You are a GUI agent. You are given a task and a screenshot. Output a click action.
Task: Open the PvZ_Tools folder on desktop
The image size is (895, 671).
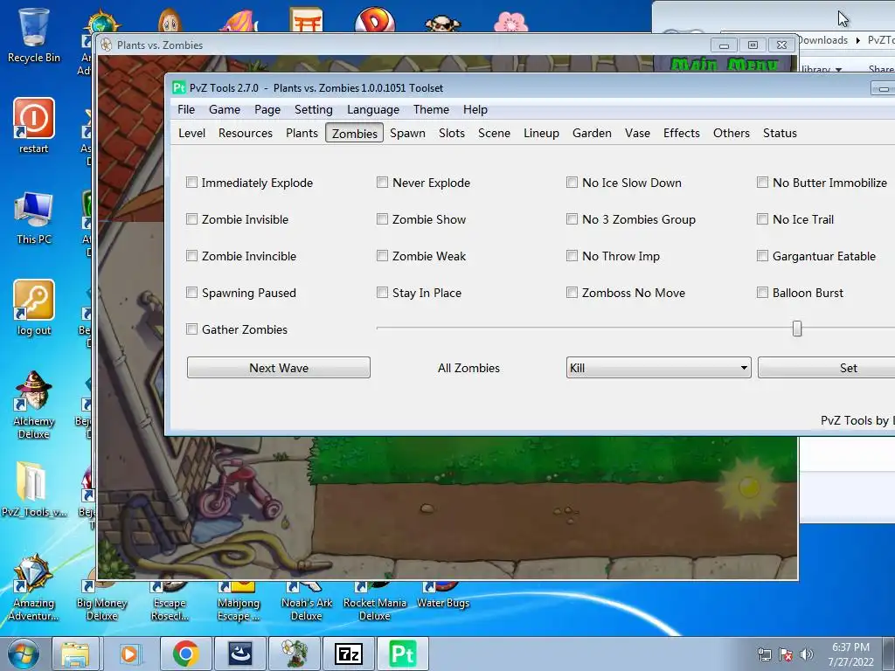pyautogui.click(x=34, y=489)
